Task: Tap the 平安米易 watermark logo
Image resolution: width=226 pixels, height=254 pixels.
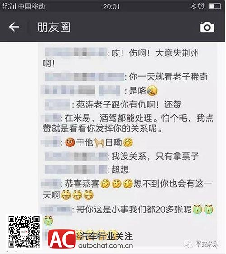Action: (201, 244)
